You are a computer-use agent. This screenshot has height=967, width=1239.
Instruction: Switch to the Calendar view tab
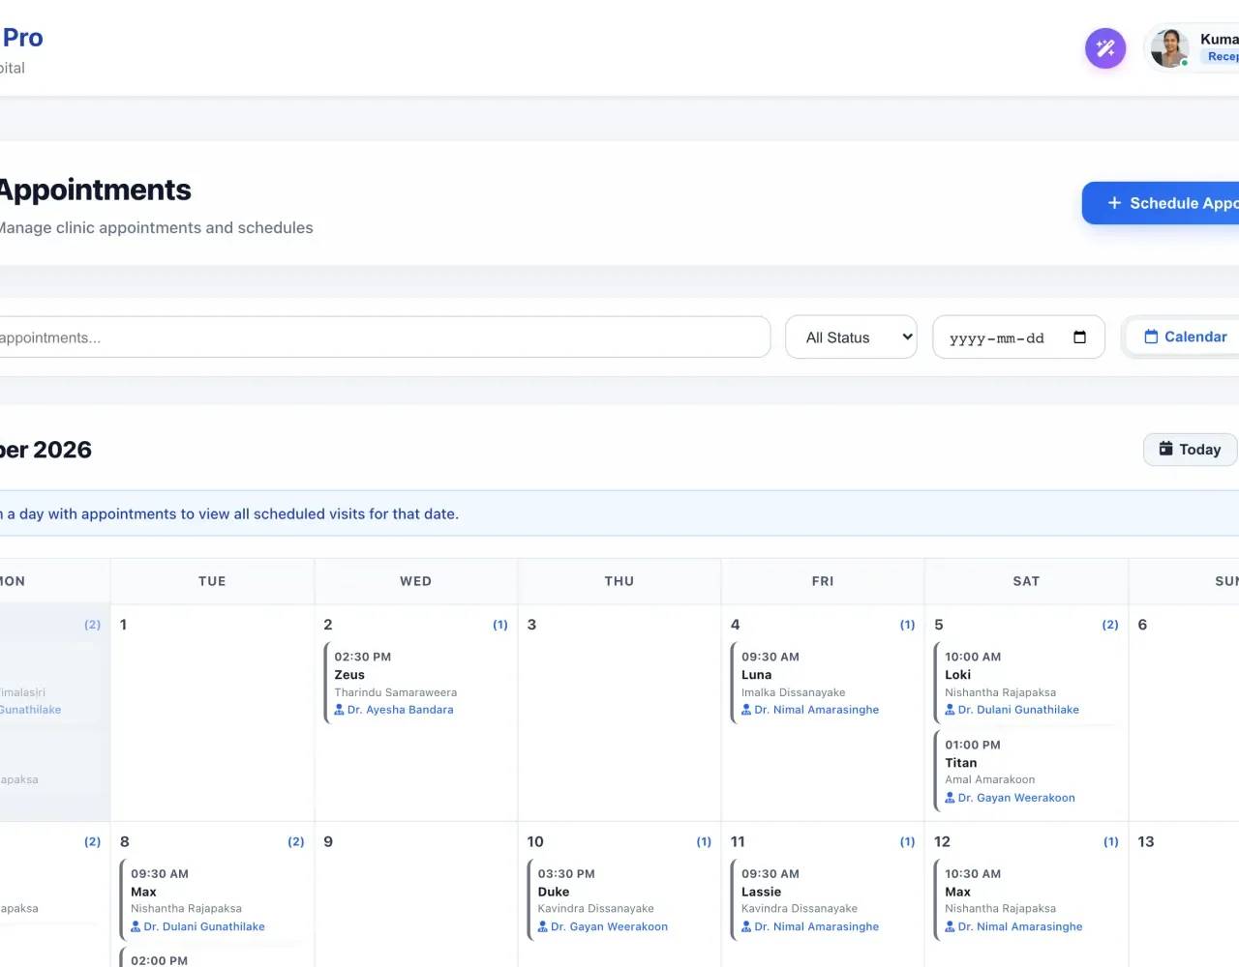(x=1185, y=337)
